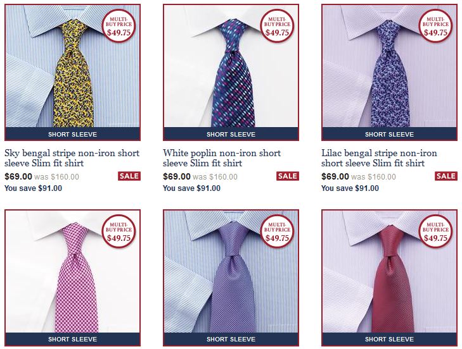
Task: Click multi-buy price badge on red tie shirt
Action: click(x=435, y=231)
